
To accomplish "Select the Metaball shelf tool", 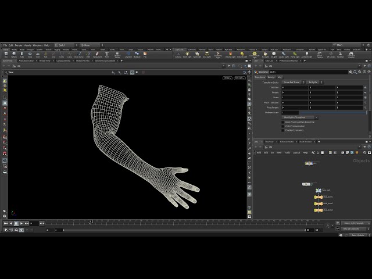I will click(x=137, y=55).
